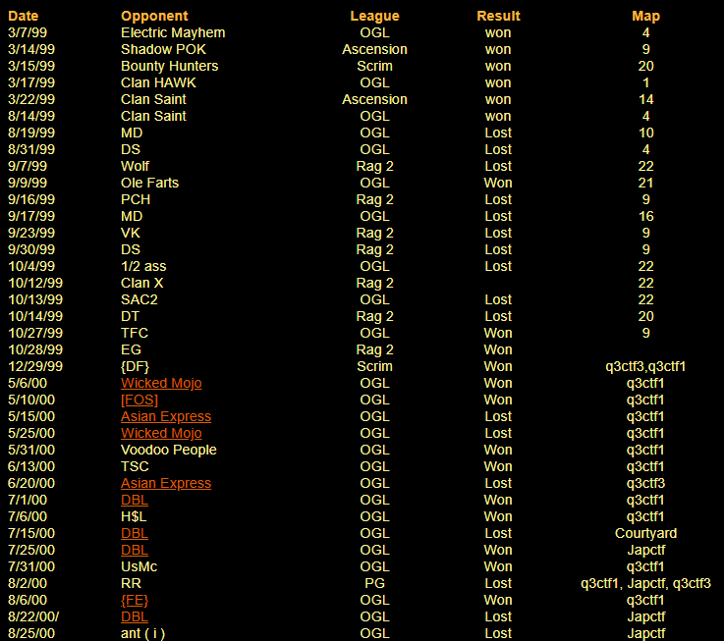Click the Opponent column header
Screen dimensions: 724x641
point(154,16)
